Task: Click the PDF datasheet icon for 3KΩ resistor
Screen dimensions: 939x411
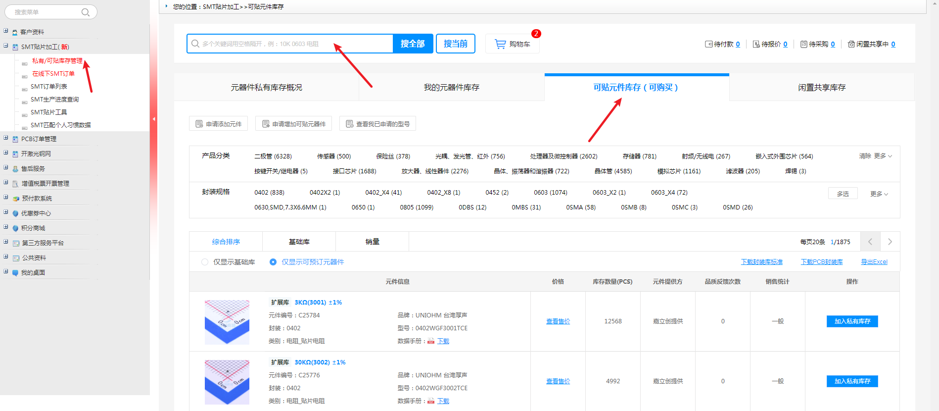Action: [431, 341]
